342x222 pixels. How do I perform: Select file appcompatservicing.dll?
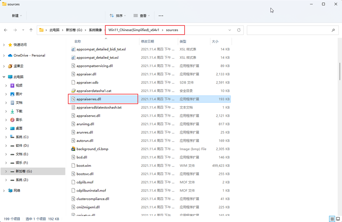coord(94,66)
